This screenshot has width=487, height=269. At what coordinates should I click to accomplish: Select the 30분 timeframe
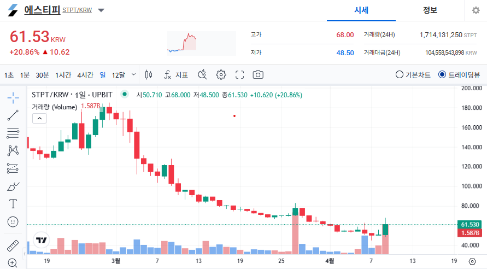42,75
